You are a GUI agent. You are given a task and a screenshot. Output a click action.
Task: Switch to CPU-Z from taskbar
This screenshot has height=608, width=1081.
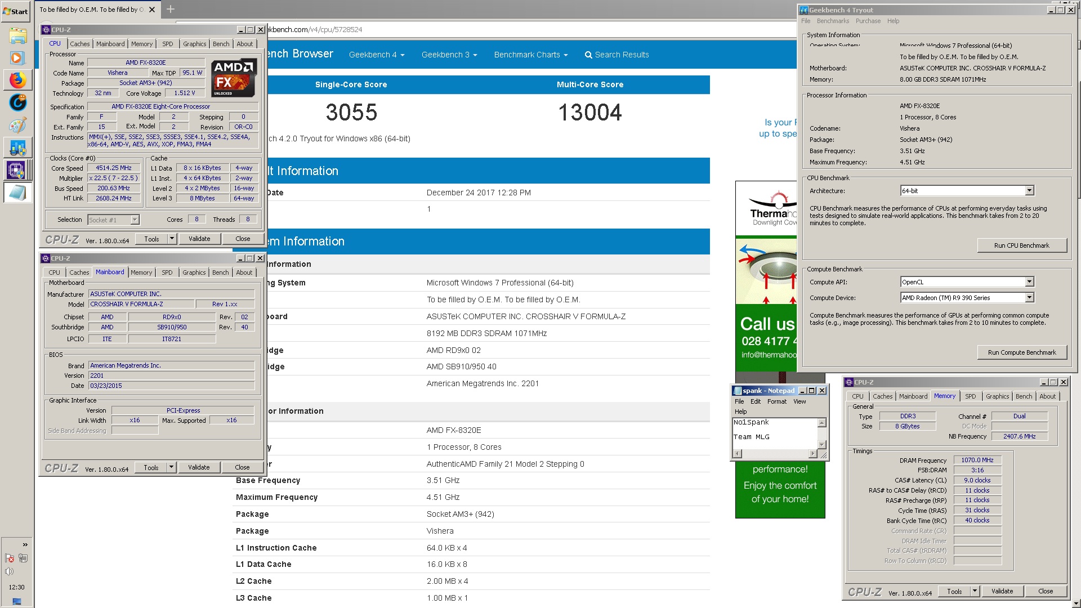17,170
